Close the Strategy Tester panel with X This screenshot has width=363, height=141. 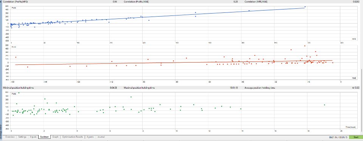pyautogui.click(x=1, y=2)
